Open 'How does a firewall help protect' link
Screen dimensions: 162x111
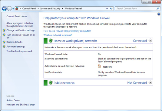(67, 31)
